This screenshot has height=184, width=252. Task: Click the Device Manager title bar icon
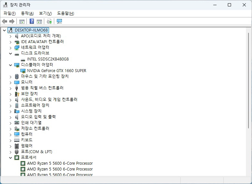pyautogui.click(x=5, y=5)
